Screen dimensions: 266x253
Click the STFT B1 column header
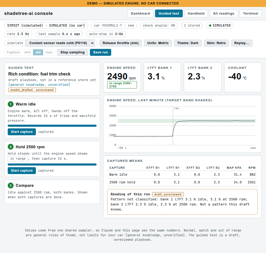153,168
